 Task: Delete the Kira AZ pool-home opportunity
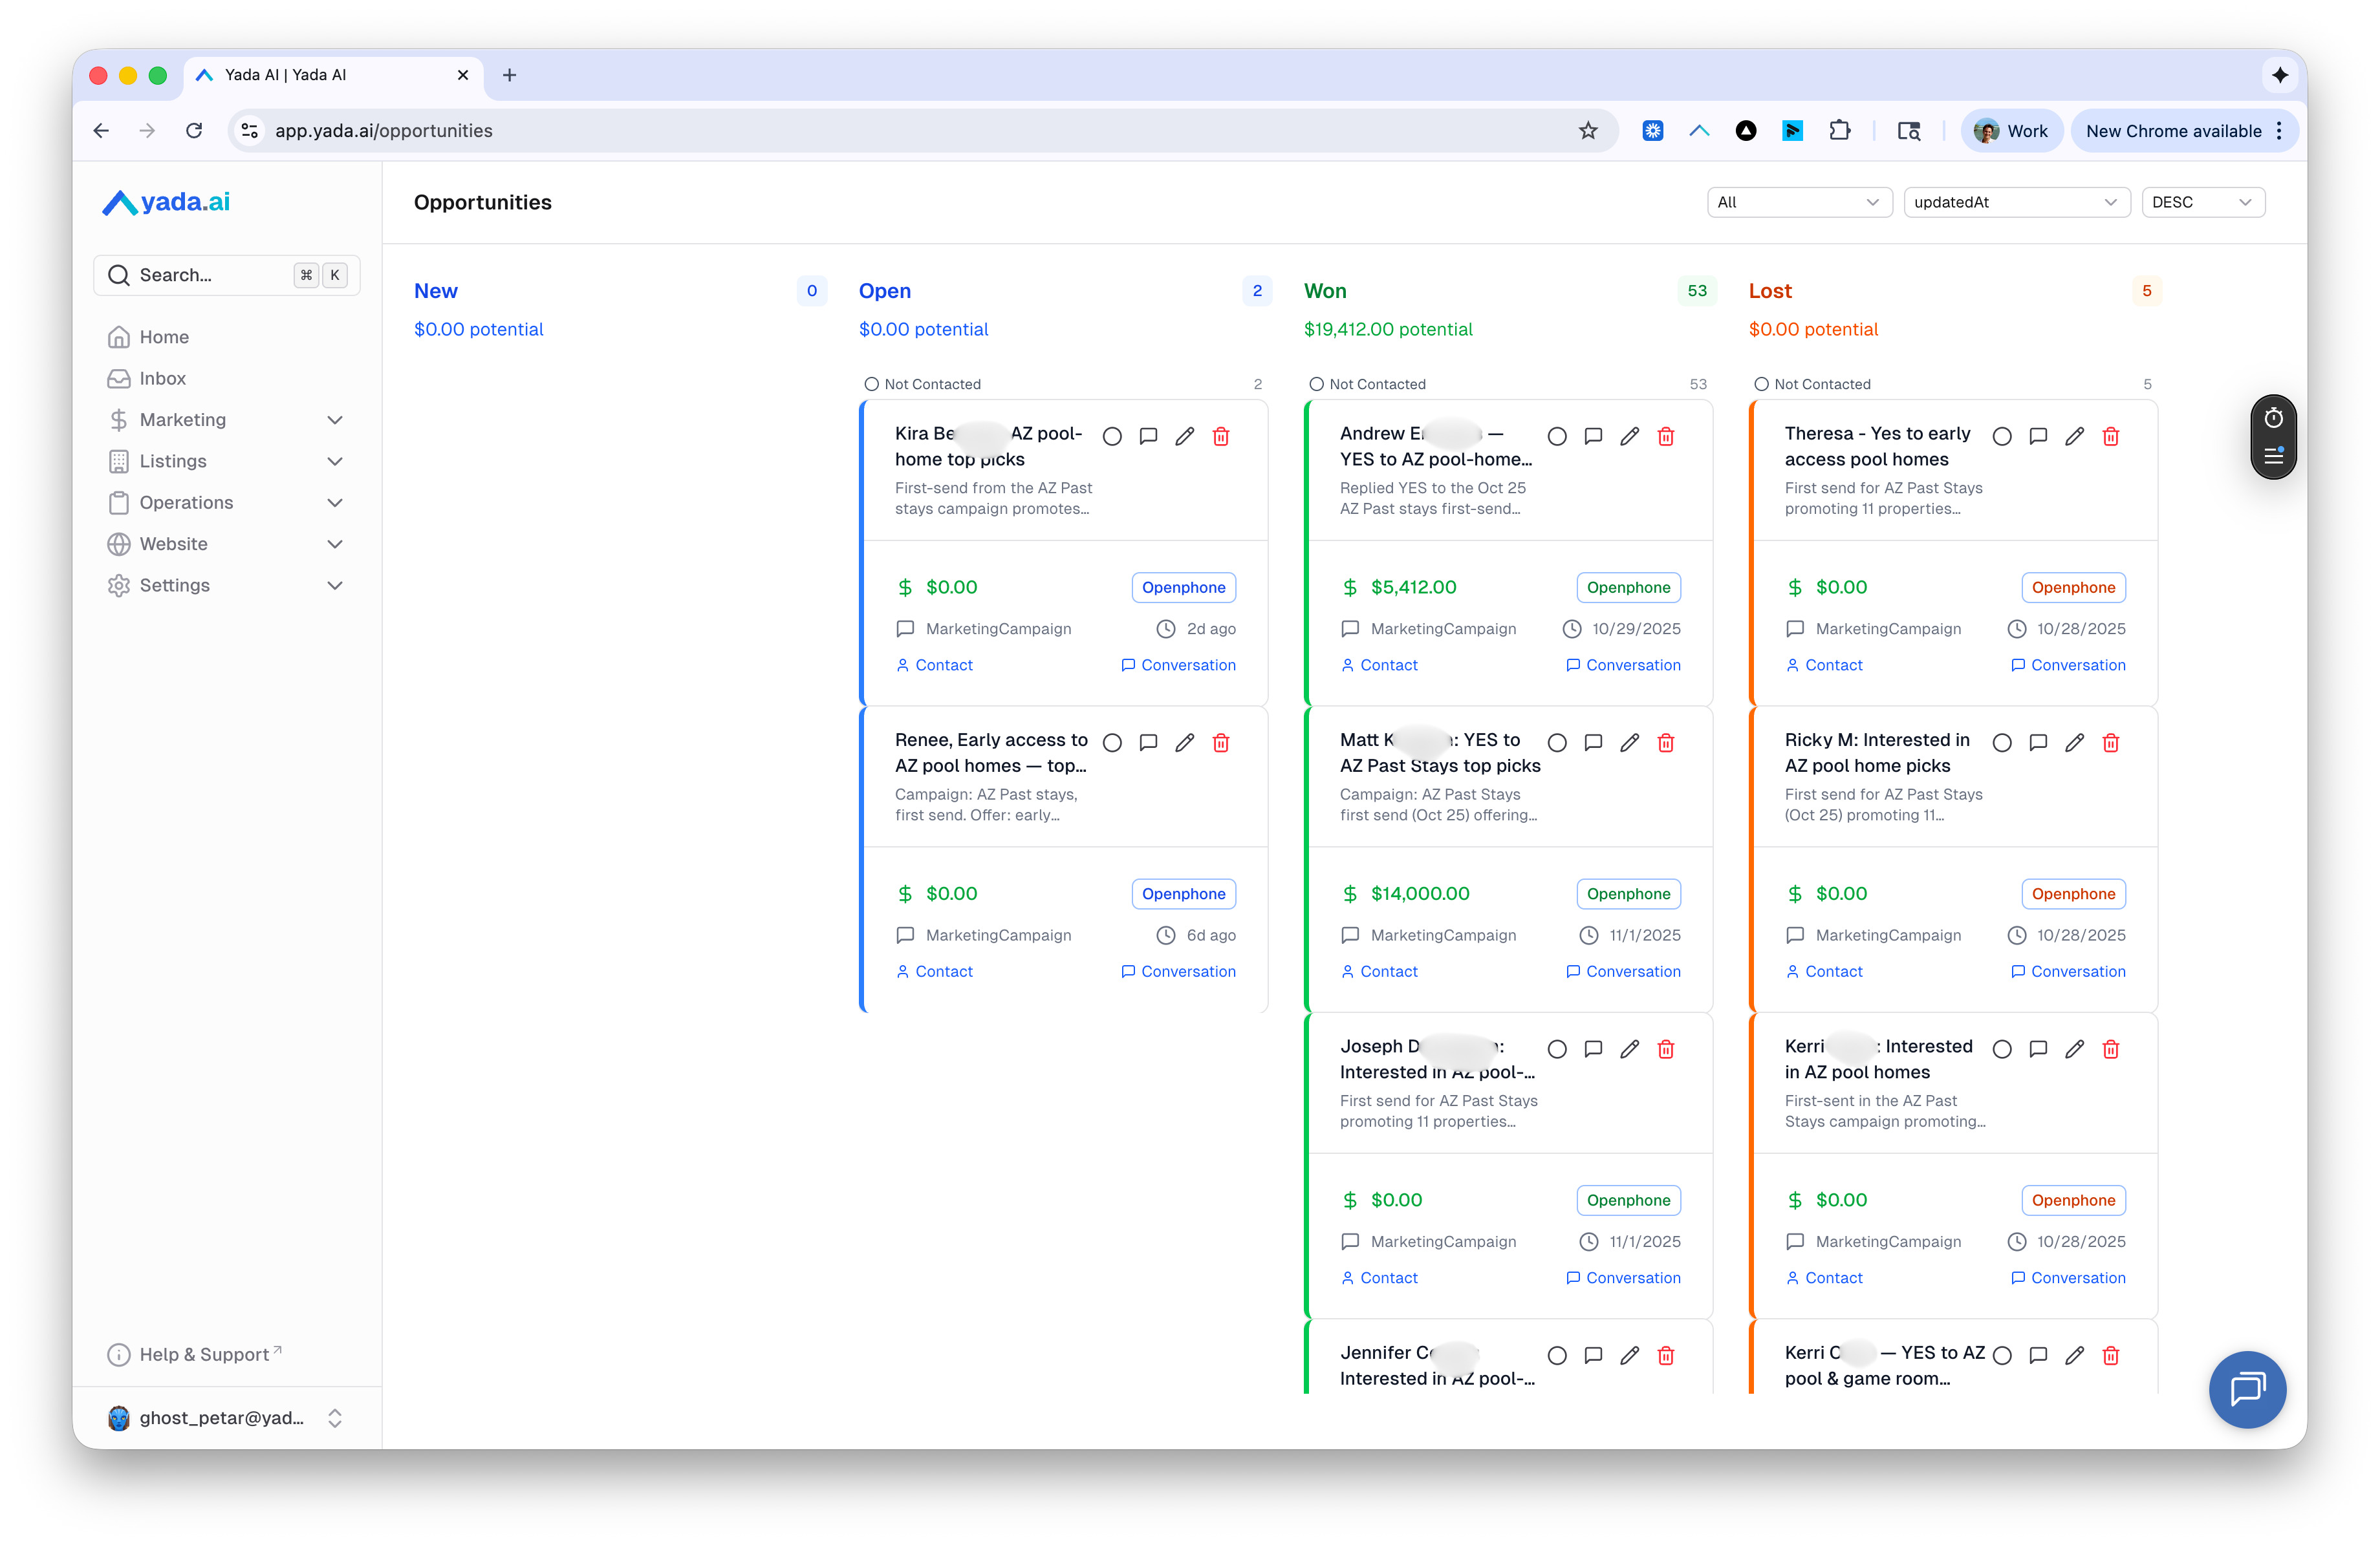pos(1220,437)
